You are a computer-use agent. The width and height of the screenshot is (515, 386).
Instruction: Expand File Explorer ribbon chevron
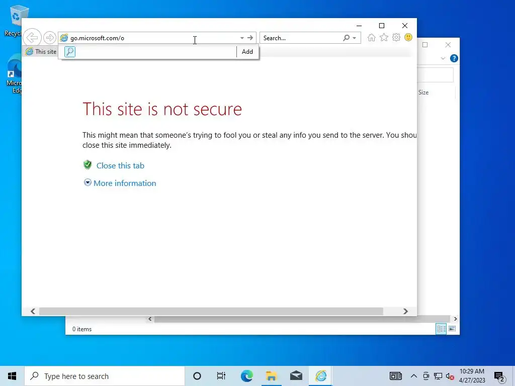443,58
